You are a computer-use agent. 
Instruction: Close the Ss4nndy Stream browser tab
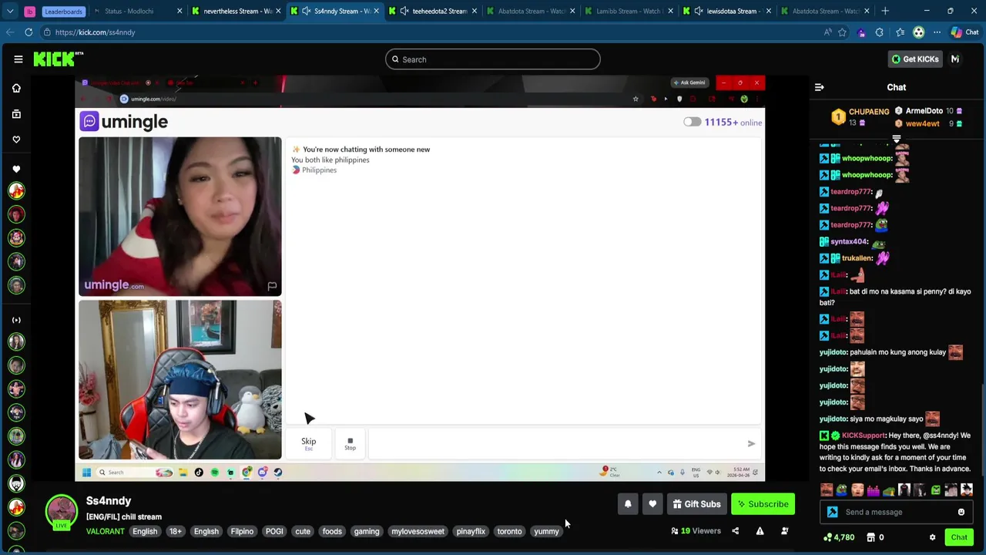click(x=377, y=11)
